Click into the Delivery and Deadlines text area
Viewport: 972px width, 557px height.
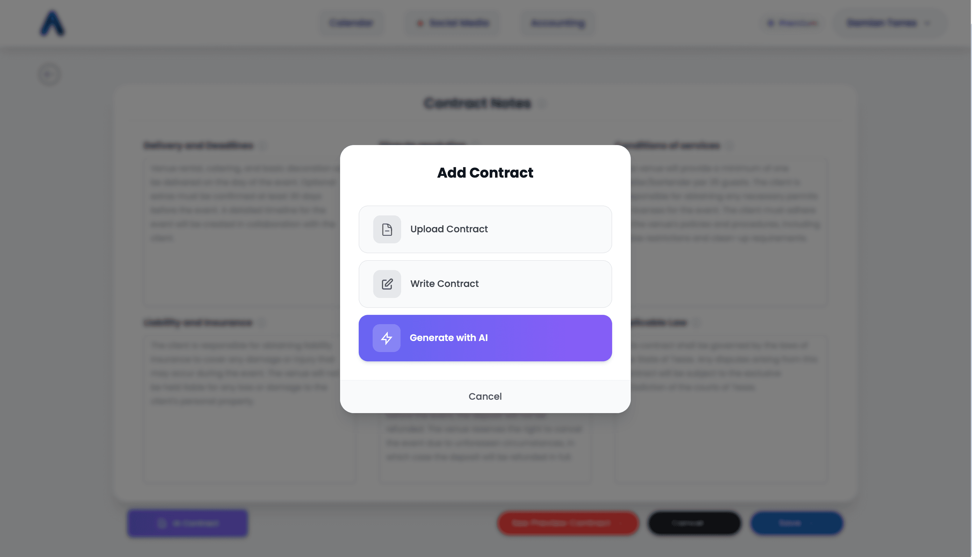pyautogui.click(x=241, y=268)
